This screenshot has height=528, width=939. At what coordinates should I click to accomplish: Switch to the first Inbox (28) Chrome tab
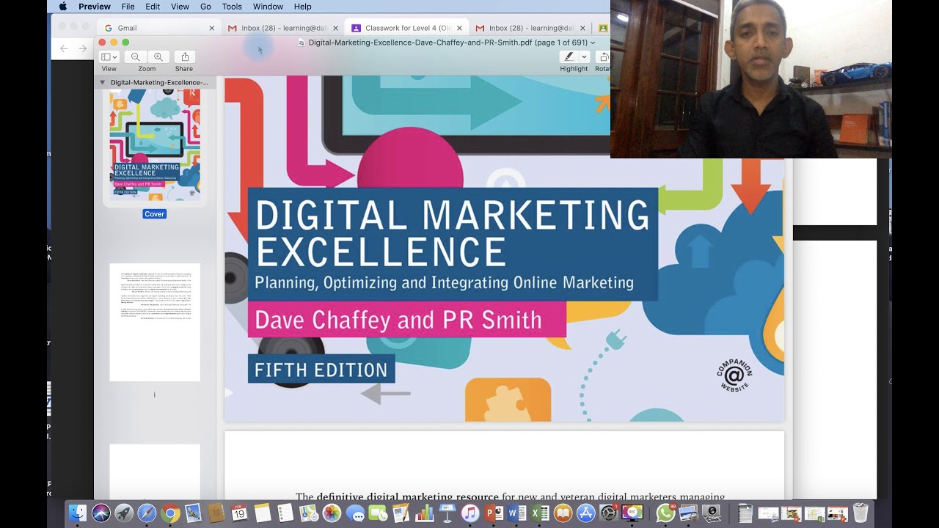(282, 28)
